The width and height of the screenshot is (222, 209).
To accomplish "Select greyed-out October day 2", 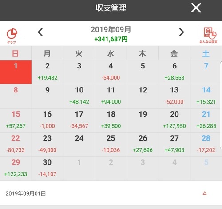I will click(x=111, y=169).
